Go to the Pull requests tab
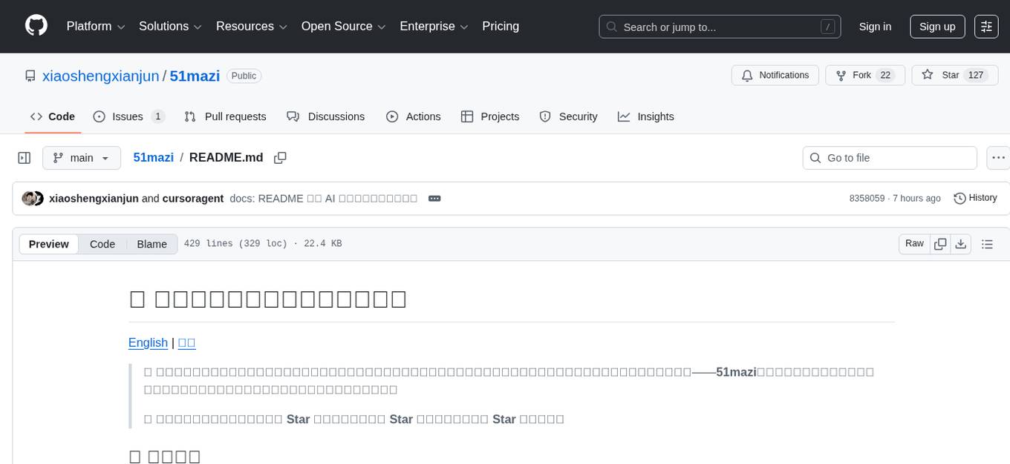Image resolution: width=1010 pixels, height=464 pixels. click(x=225, y=116)
